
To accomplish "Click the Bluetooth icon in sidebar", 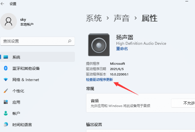I will click(6, 68).
